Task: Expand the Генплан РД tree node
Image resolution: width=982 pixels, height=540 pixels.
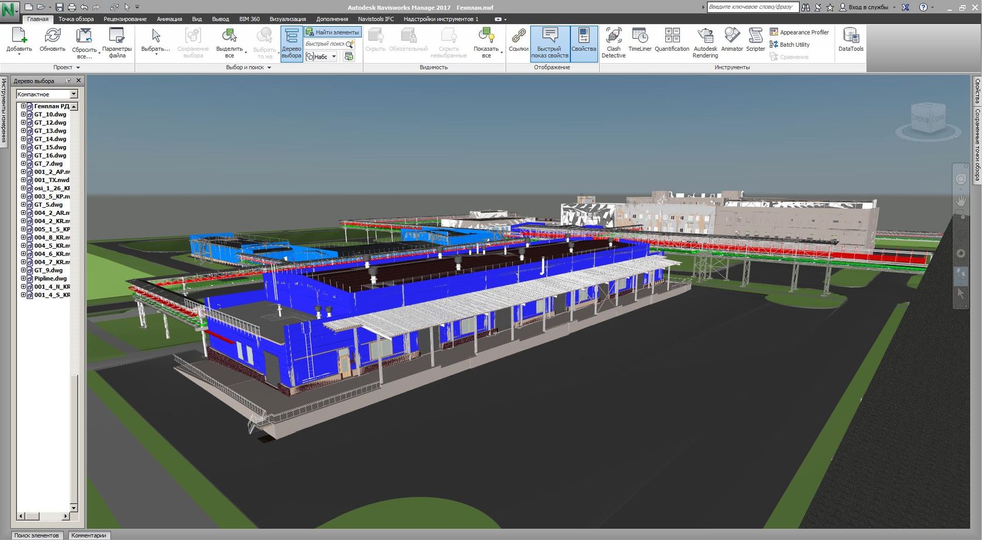Action: pos(23,106)
